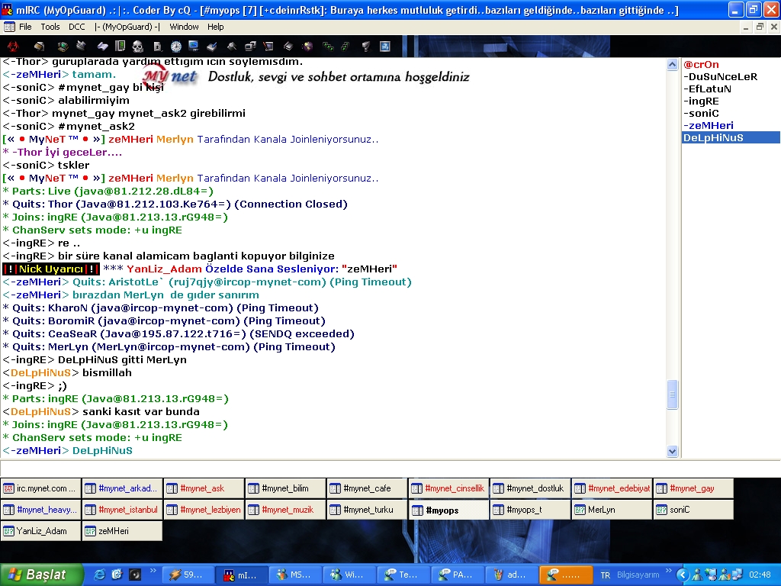Switch to the #mynet_dostluk channel
This screenshot has height=586, width=781.
click(531, 488)
